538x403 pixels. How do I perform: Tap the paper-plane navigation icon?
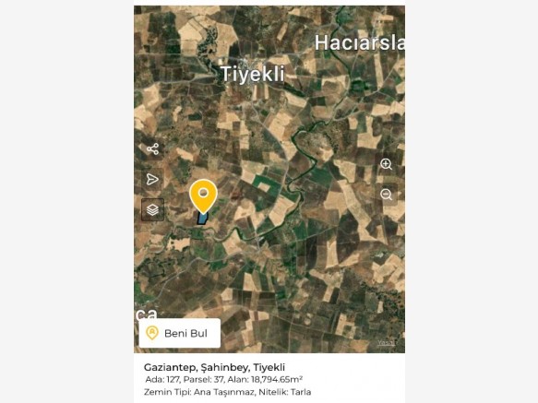[x=152, y=179]
